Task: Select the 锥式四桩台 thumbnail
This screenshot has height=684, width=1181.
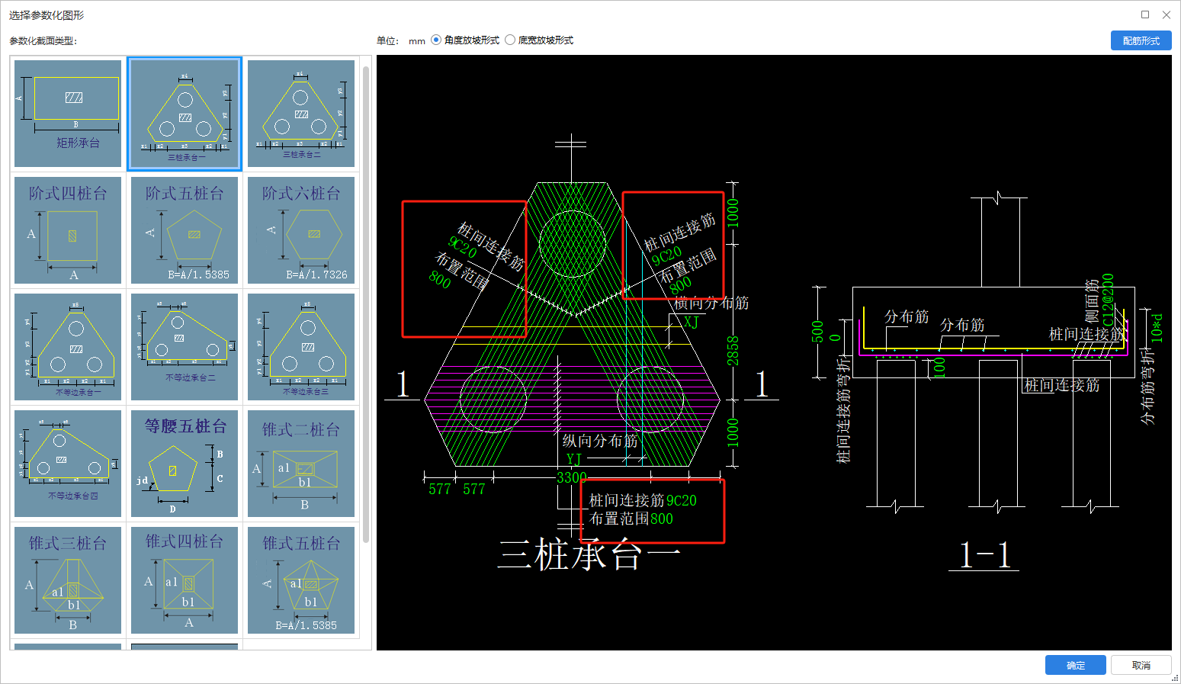Action: coord(185,580)
